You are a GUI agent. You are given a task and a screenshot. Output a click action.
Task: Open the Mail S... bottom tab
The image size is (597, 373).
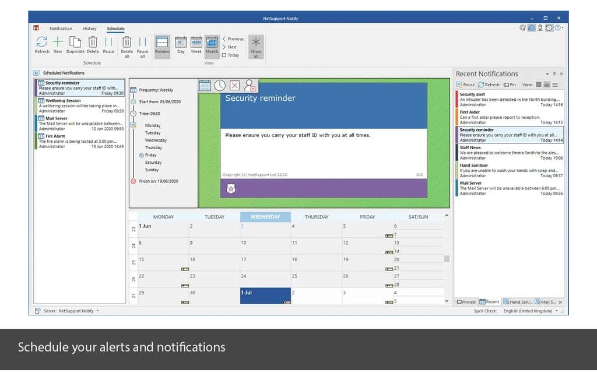coord(545,302)
